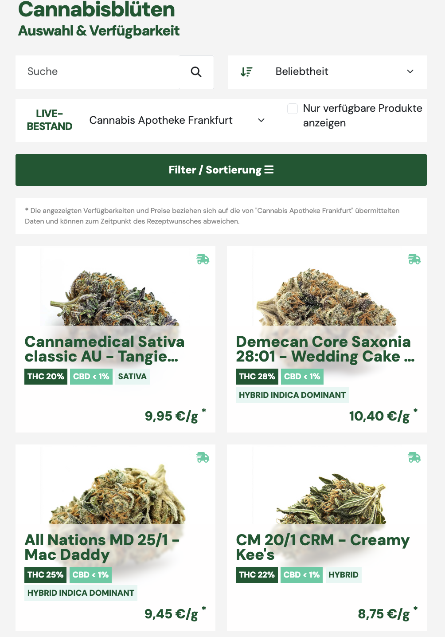The width and height of the screenshot is (445, 637).
Task: Click HYBRID INDICA DOMINANT tag on Demecan card
Action: pos(292,395)
